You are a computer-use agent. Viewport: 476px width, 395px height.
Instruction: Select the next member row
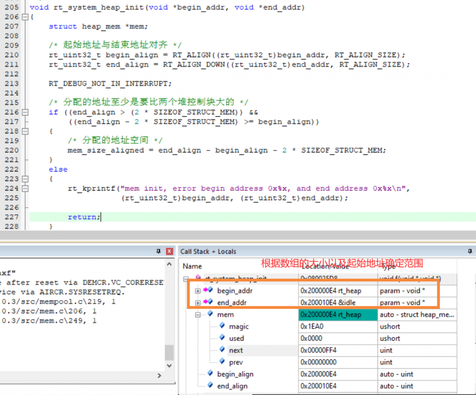click(x=317, y=350)
